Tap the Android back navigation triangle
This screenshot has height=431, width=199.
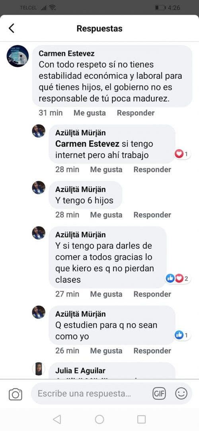[x=57, y=419]
